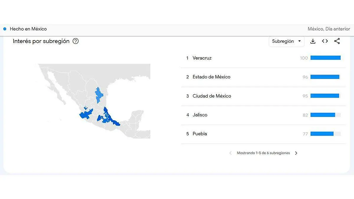
Task: Select Puebla, ranked fifth
Action: (x=200, y=134)
